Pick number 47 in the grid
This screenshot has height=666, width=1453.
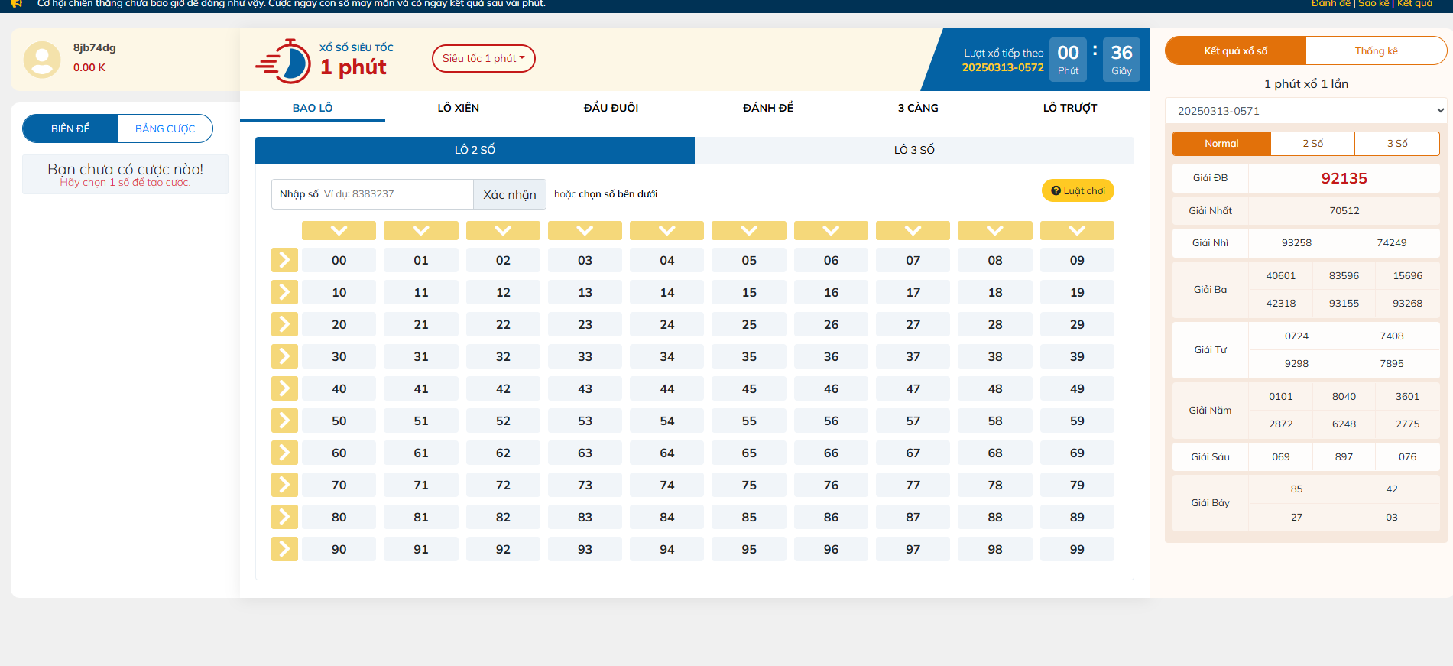(x=913, y=388)
